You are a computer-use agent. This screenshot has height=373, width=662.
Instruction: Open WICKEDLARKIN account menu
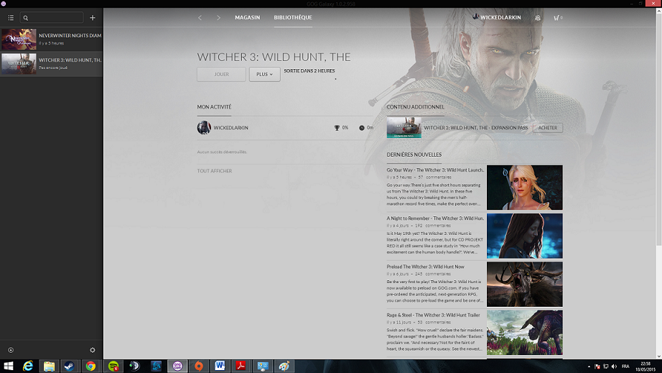pyautogui.click(x=497, y=17)
